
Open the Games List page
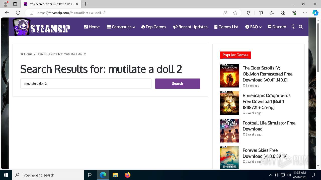click(x=226, y=27)
